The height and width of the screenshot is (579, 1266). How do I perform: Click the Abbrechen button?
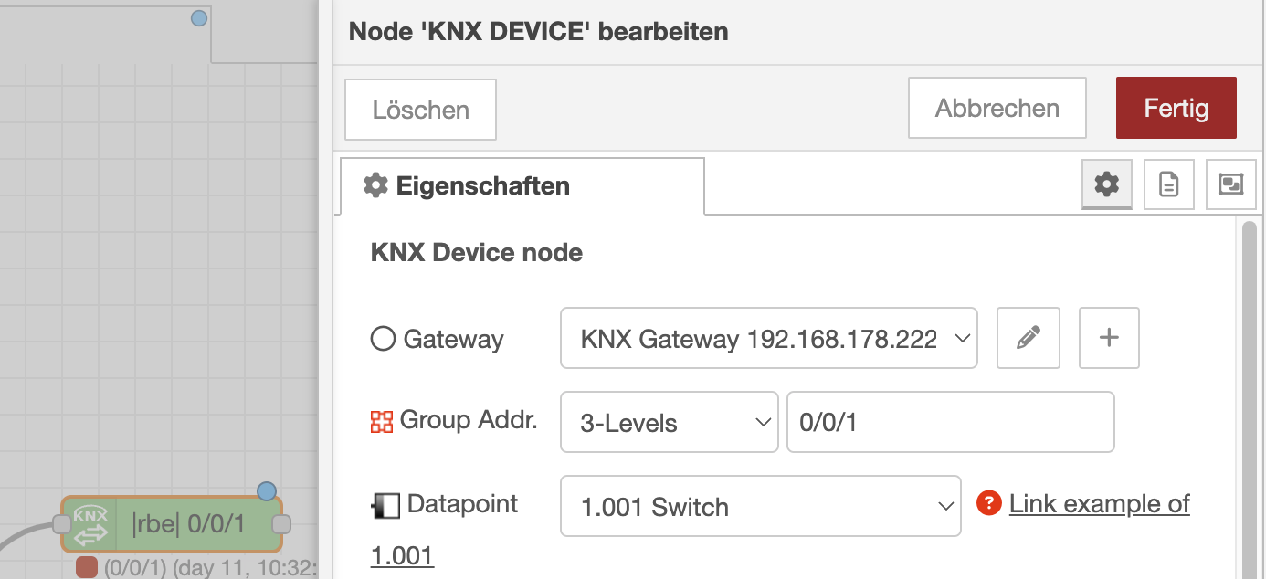click(x=997, y=108)
